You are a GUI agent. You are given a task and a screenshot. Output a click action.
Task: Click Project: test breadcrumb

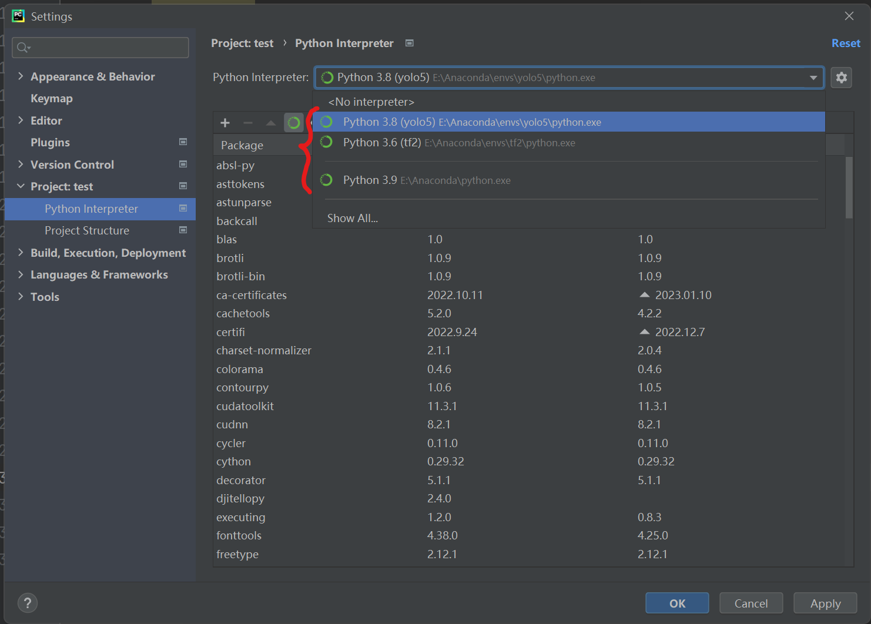click(242, 43)
